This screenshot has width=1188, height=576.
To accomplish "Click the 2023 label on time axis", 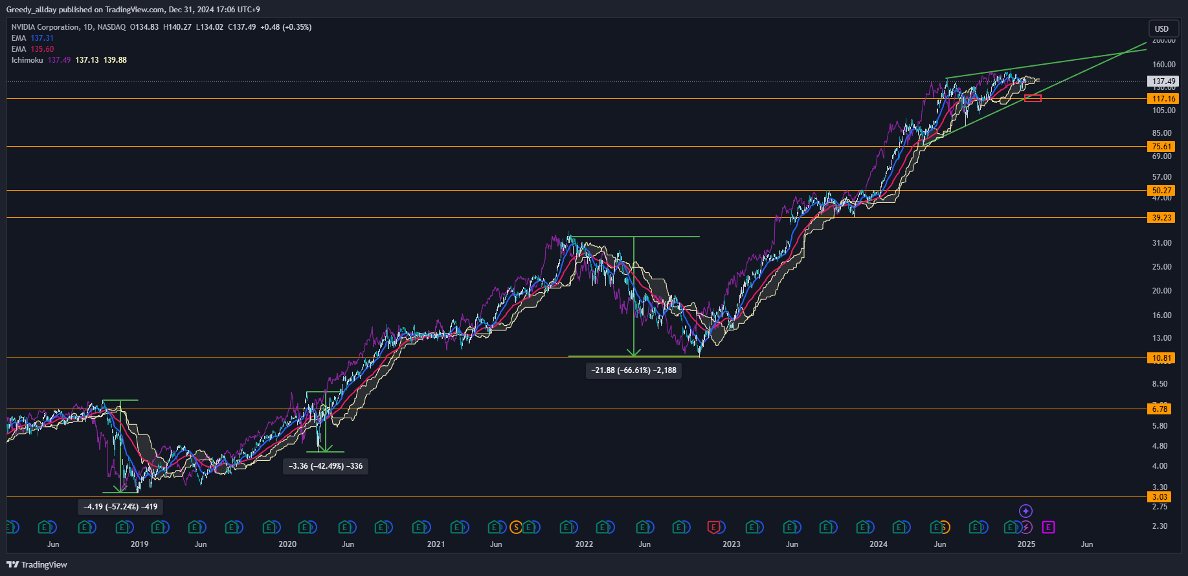I will (x=732, y=544).
